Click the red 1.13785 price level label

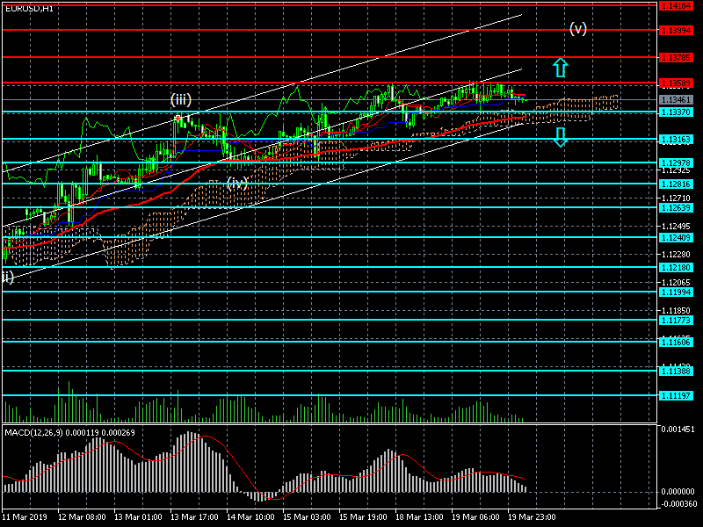pos(676,58)
